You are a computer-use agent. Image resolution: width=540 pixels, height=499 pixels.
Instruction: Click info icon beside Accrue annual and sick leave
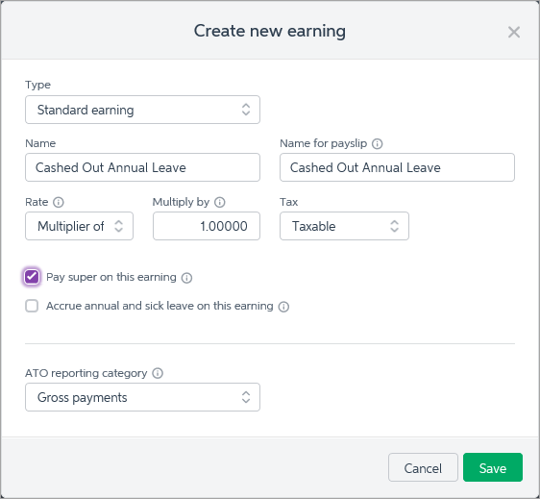(x=283, y=307)
